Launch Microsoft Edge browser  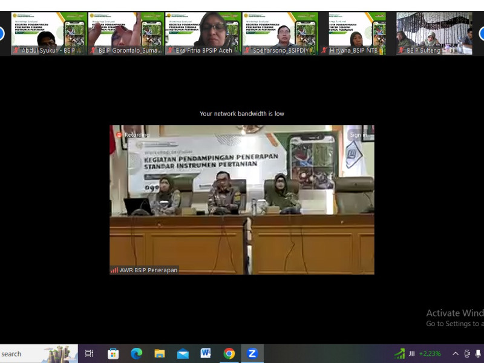pos(136,353)
